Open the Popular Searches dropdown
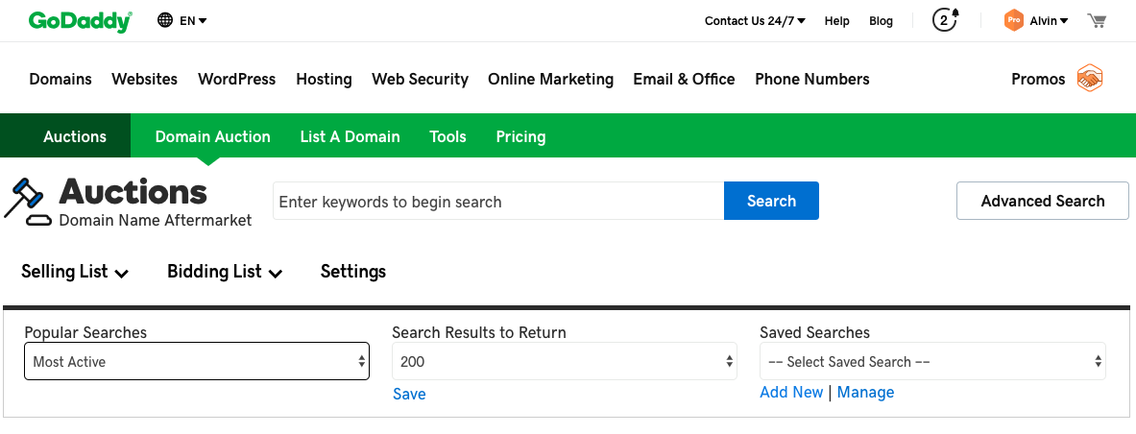The height and width of the screenshot is (434, 1136). point(197,362)
